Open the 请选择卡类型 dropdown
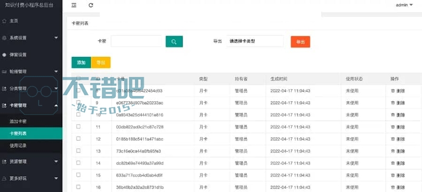The image size is (422, 192). pyautogui.click(x=255, y=41)
